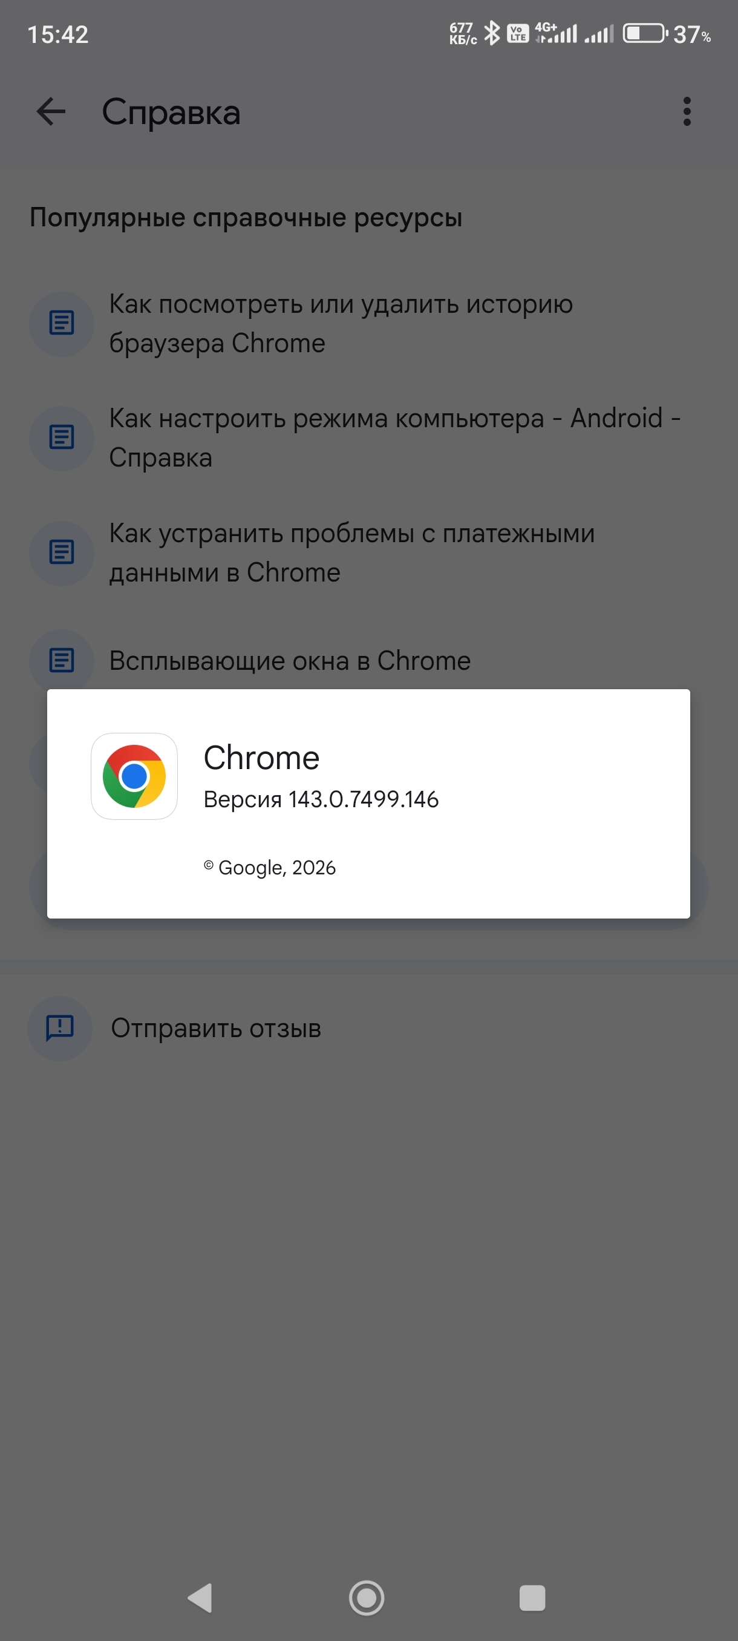Image resolution: width=738 pixels, height=1641 pixels.
Task: Open Как посмотреть или удалить историю article
Action: [x=341, y=324]
